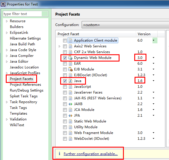Check the Web Fragment Module checkbox
The height and width of the screenshot is (160, 169).
click(x=65, y=133)
